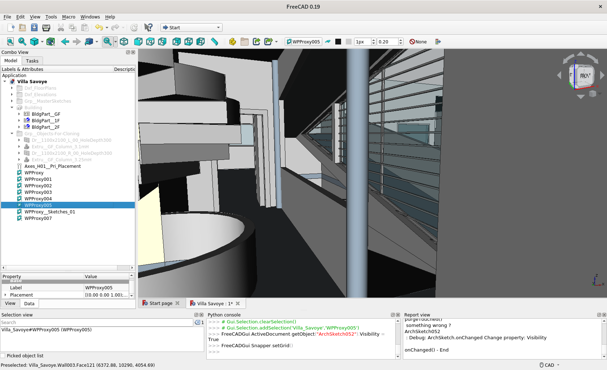
Task: Set Front view icon
Action: [x=138, y=42]
